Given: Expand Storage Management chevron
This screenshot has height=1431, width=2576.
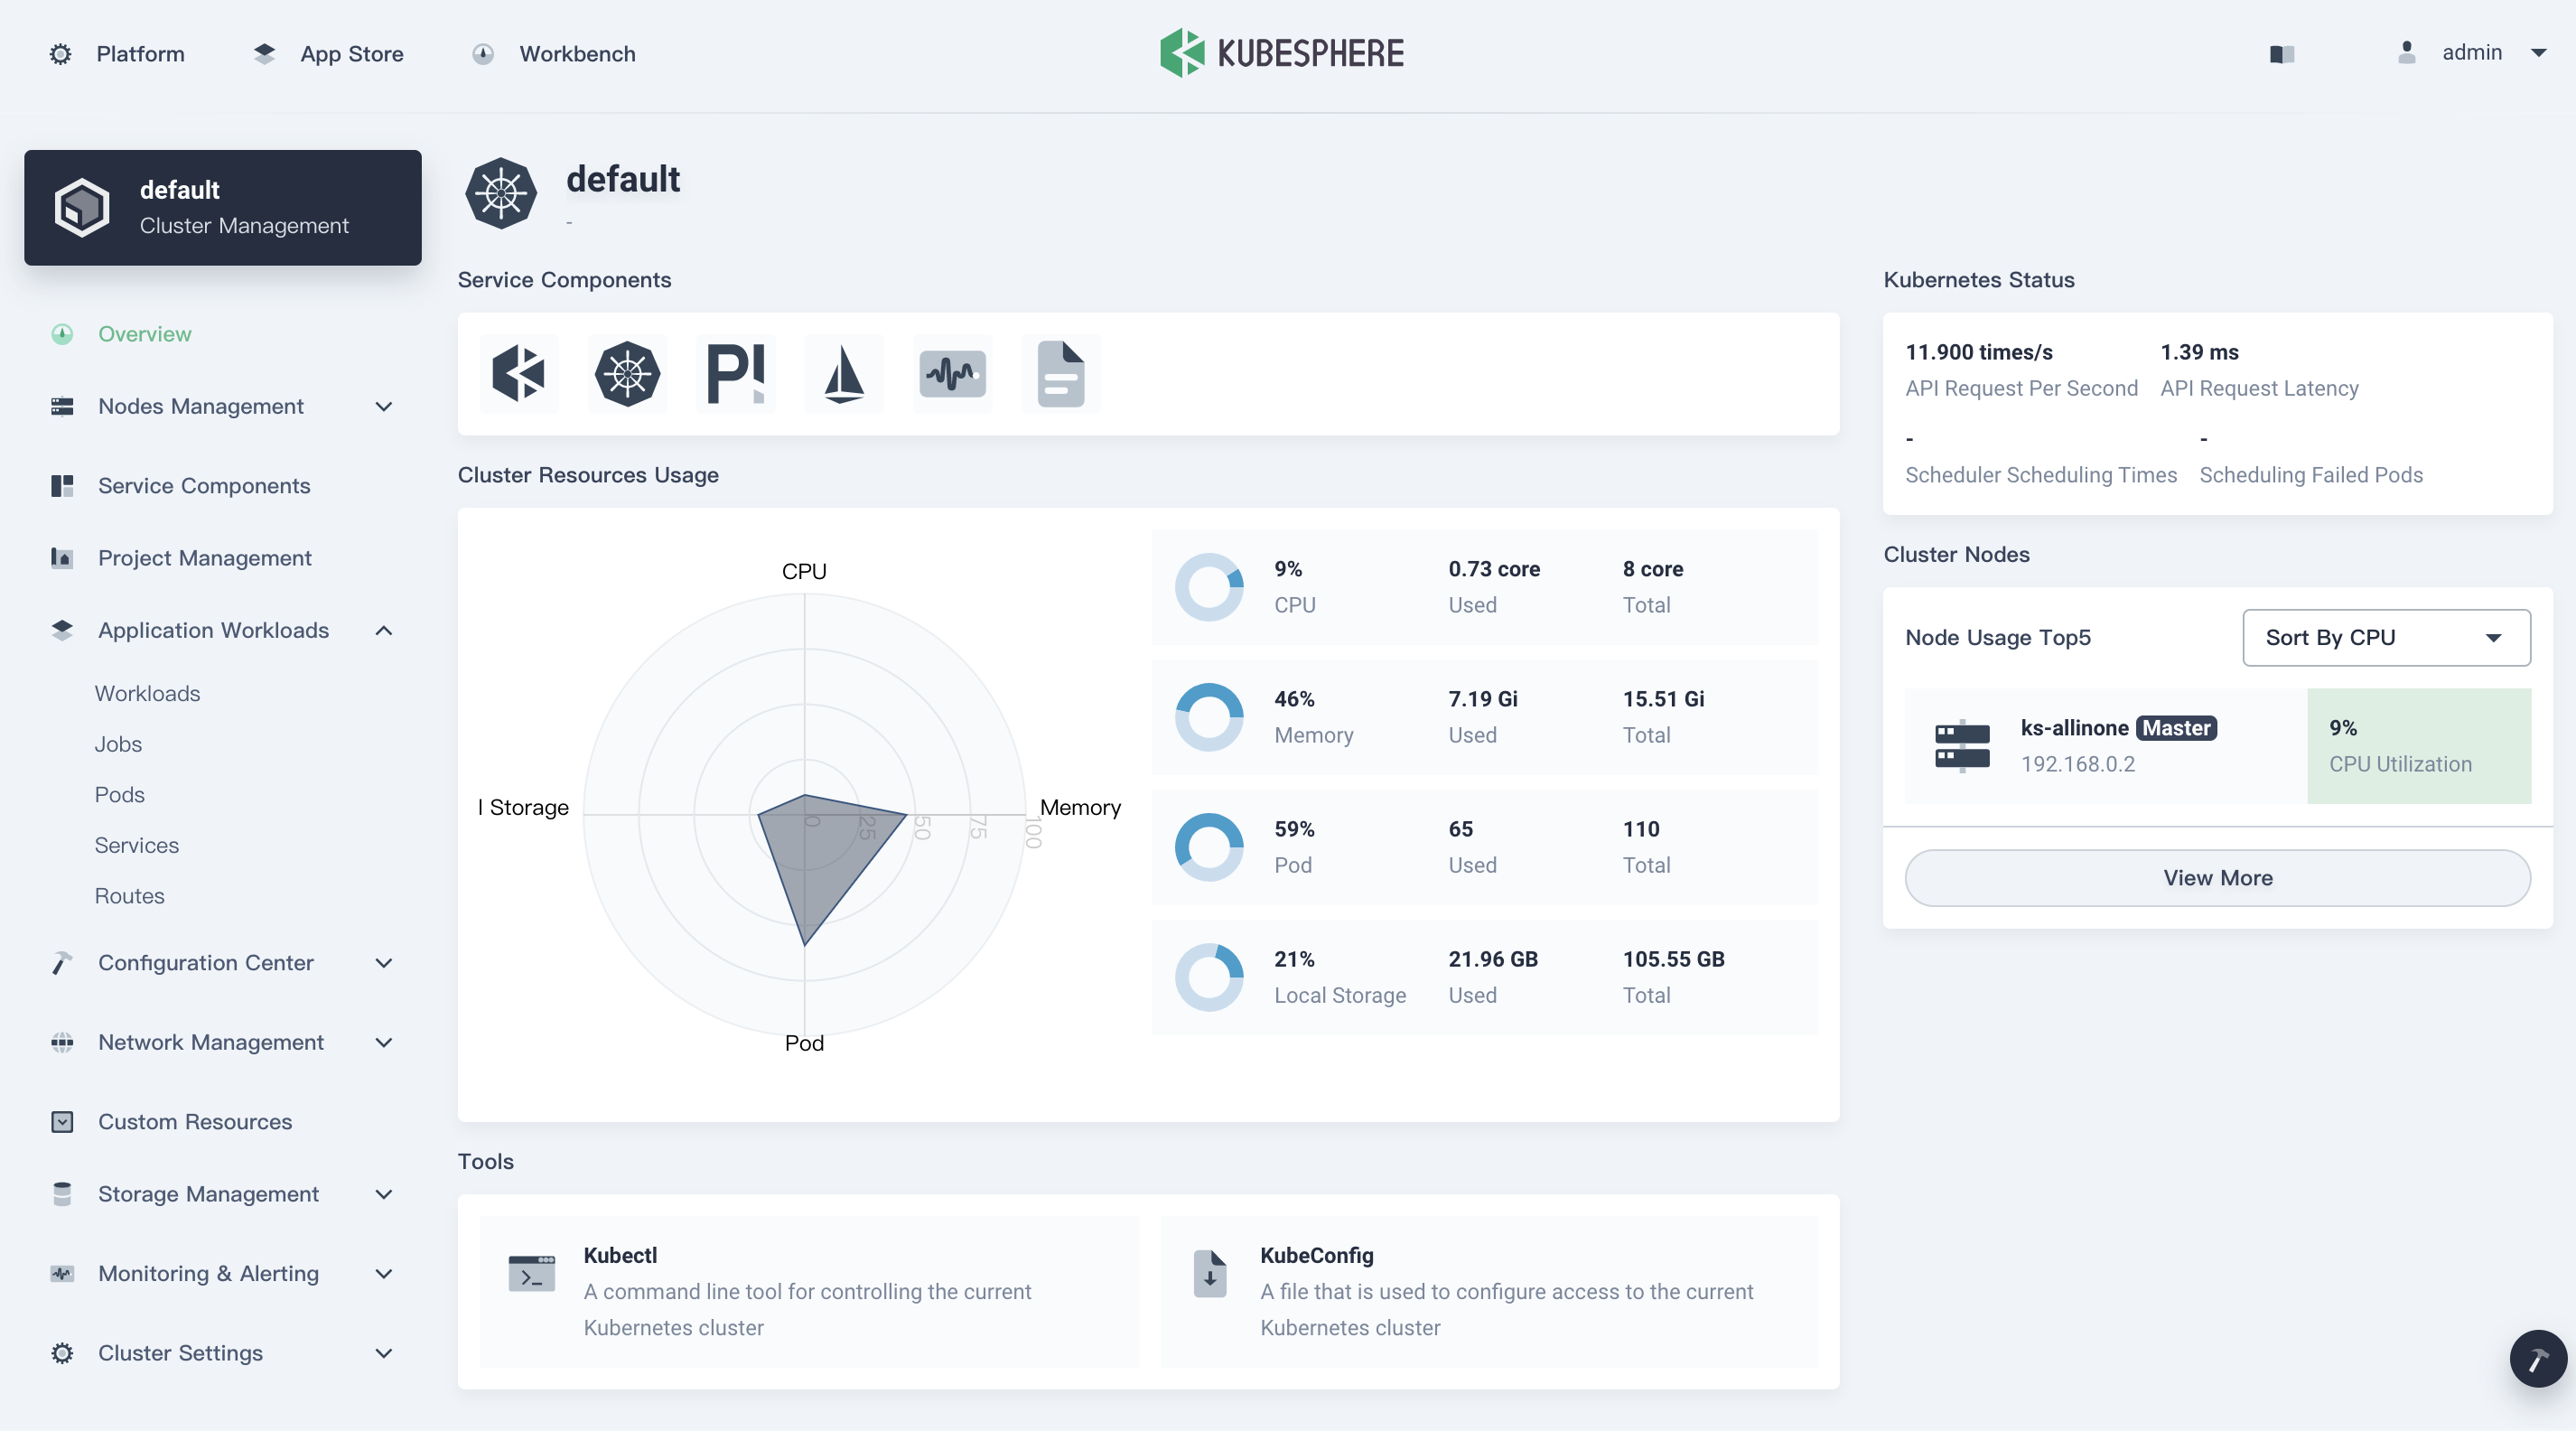Looking at the screenshot, I should tap(384, 1194).
